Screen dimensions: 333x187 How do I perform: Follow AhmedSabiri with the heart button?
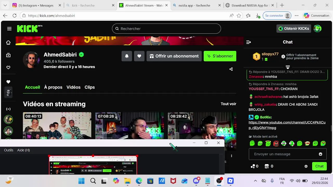point(139,56)
